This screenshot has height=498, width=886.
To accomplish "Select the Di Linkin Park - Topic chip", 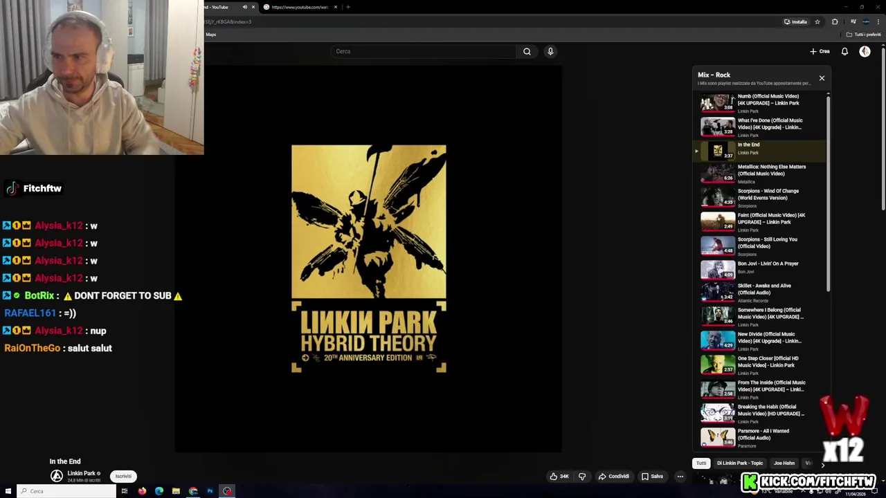I will 740,463.
